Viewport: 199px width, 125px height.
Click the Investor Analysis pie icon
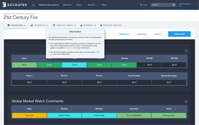[x=101, y=25]
